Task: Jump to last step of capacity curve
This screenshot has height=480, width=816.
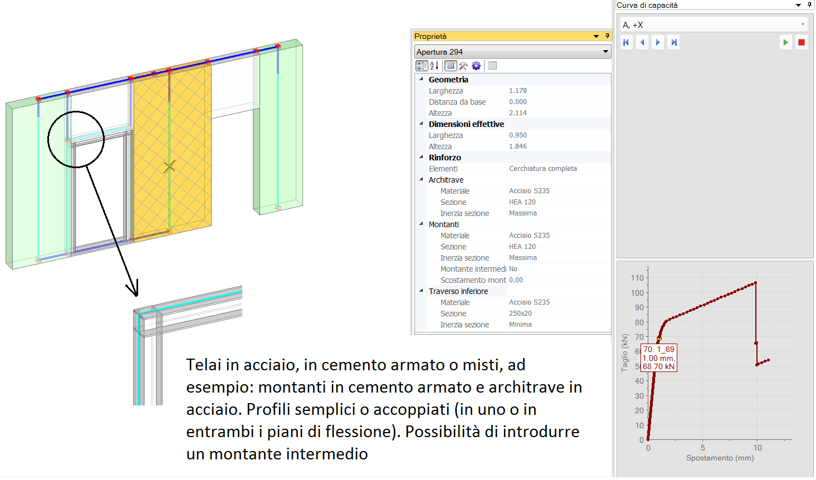Action: click(x=674, y=42)
